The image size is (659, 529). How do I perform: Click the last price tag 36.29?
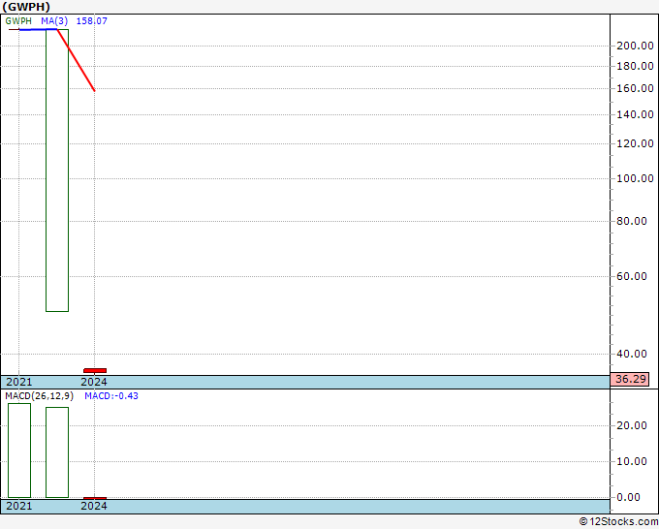coord(629,379)
